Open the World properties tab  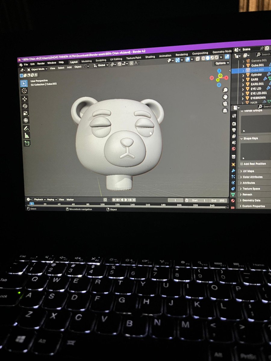(x=234, y=149)
